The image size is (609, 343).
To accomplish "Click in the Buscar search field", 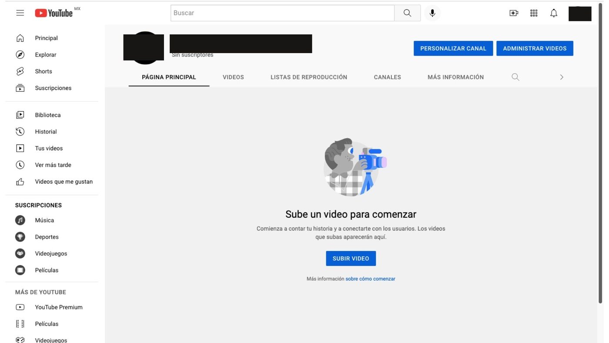I will 282,13.
